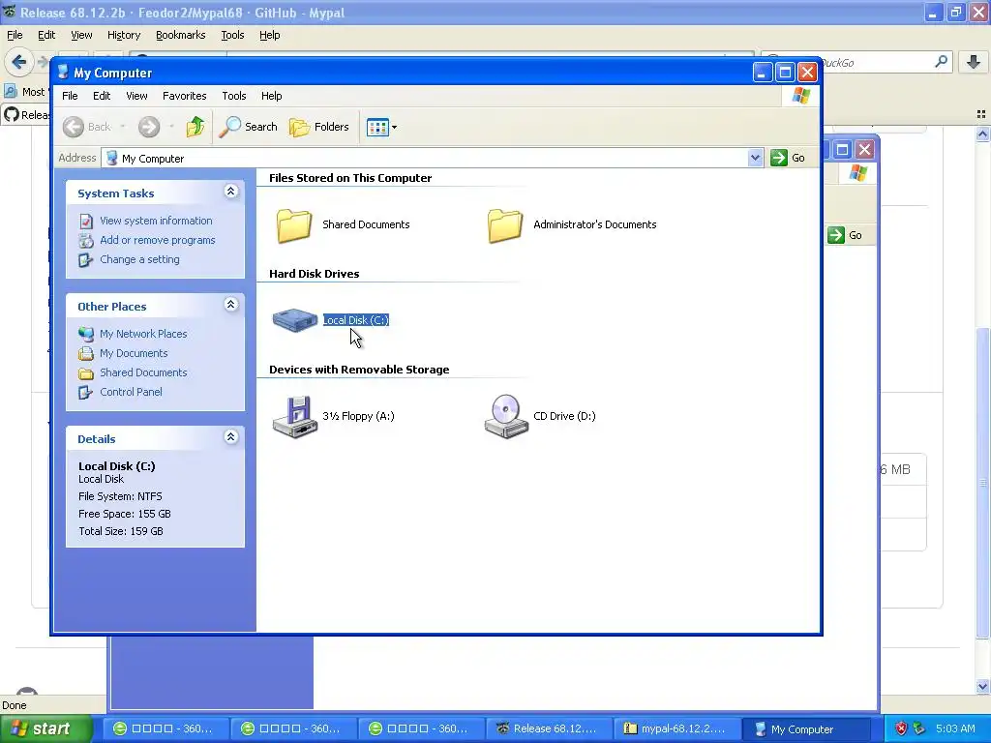Open the Favorites menu
This screenshot has height=743, width=991.
185,96
